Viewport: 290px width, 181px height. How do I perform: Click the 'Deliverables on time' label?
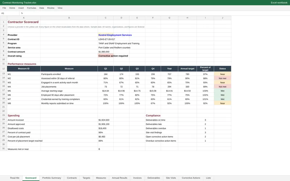156,120
